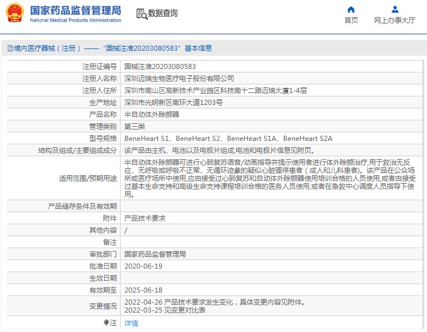The image size is (427, 332).
Task: Click 产品技术要求 attachment text
Action: pos(145,218)
